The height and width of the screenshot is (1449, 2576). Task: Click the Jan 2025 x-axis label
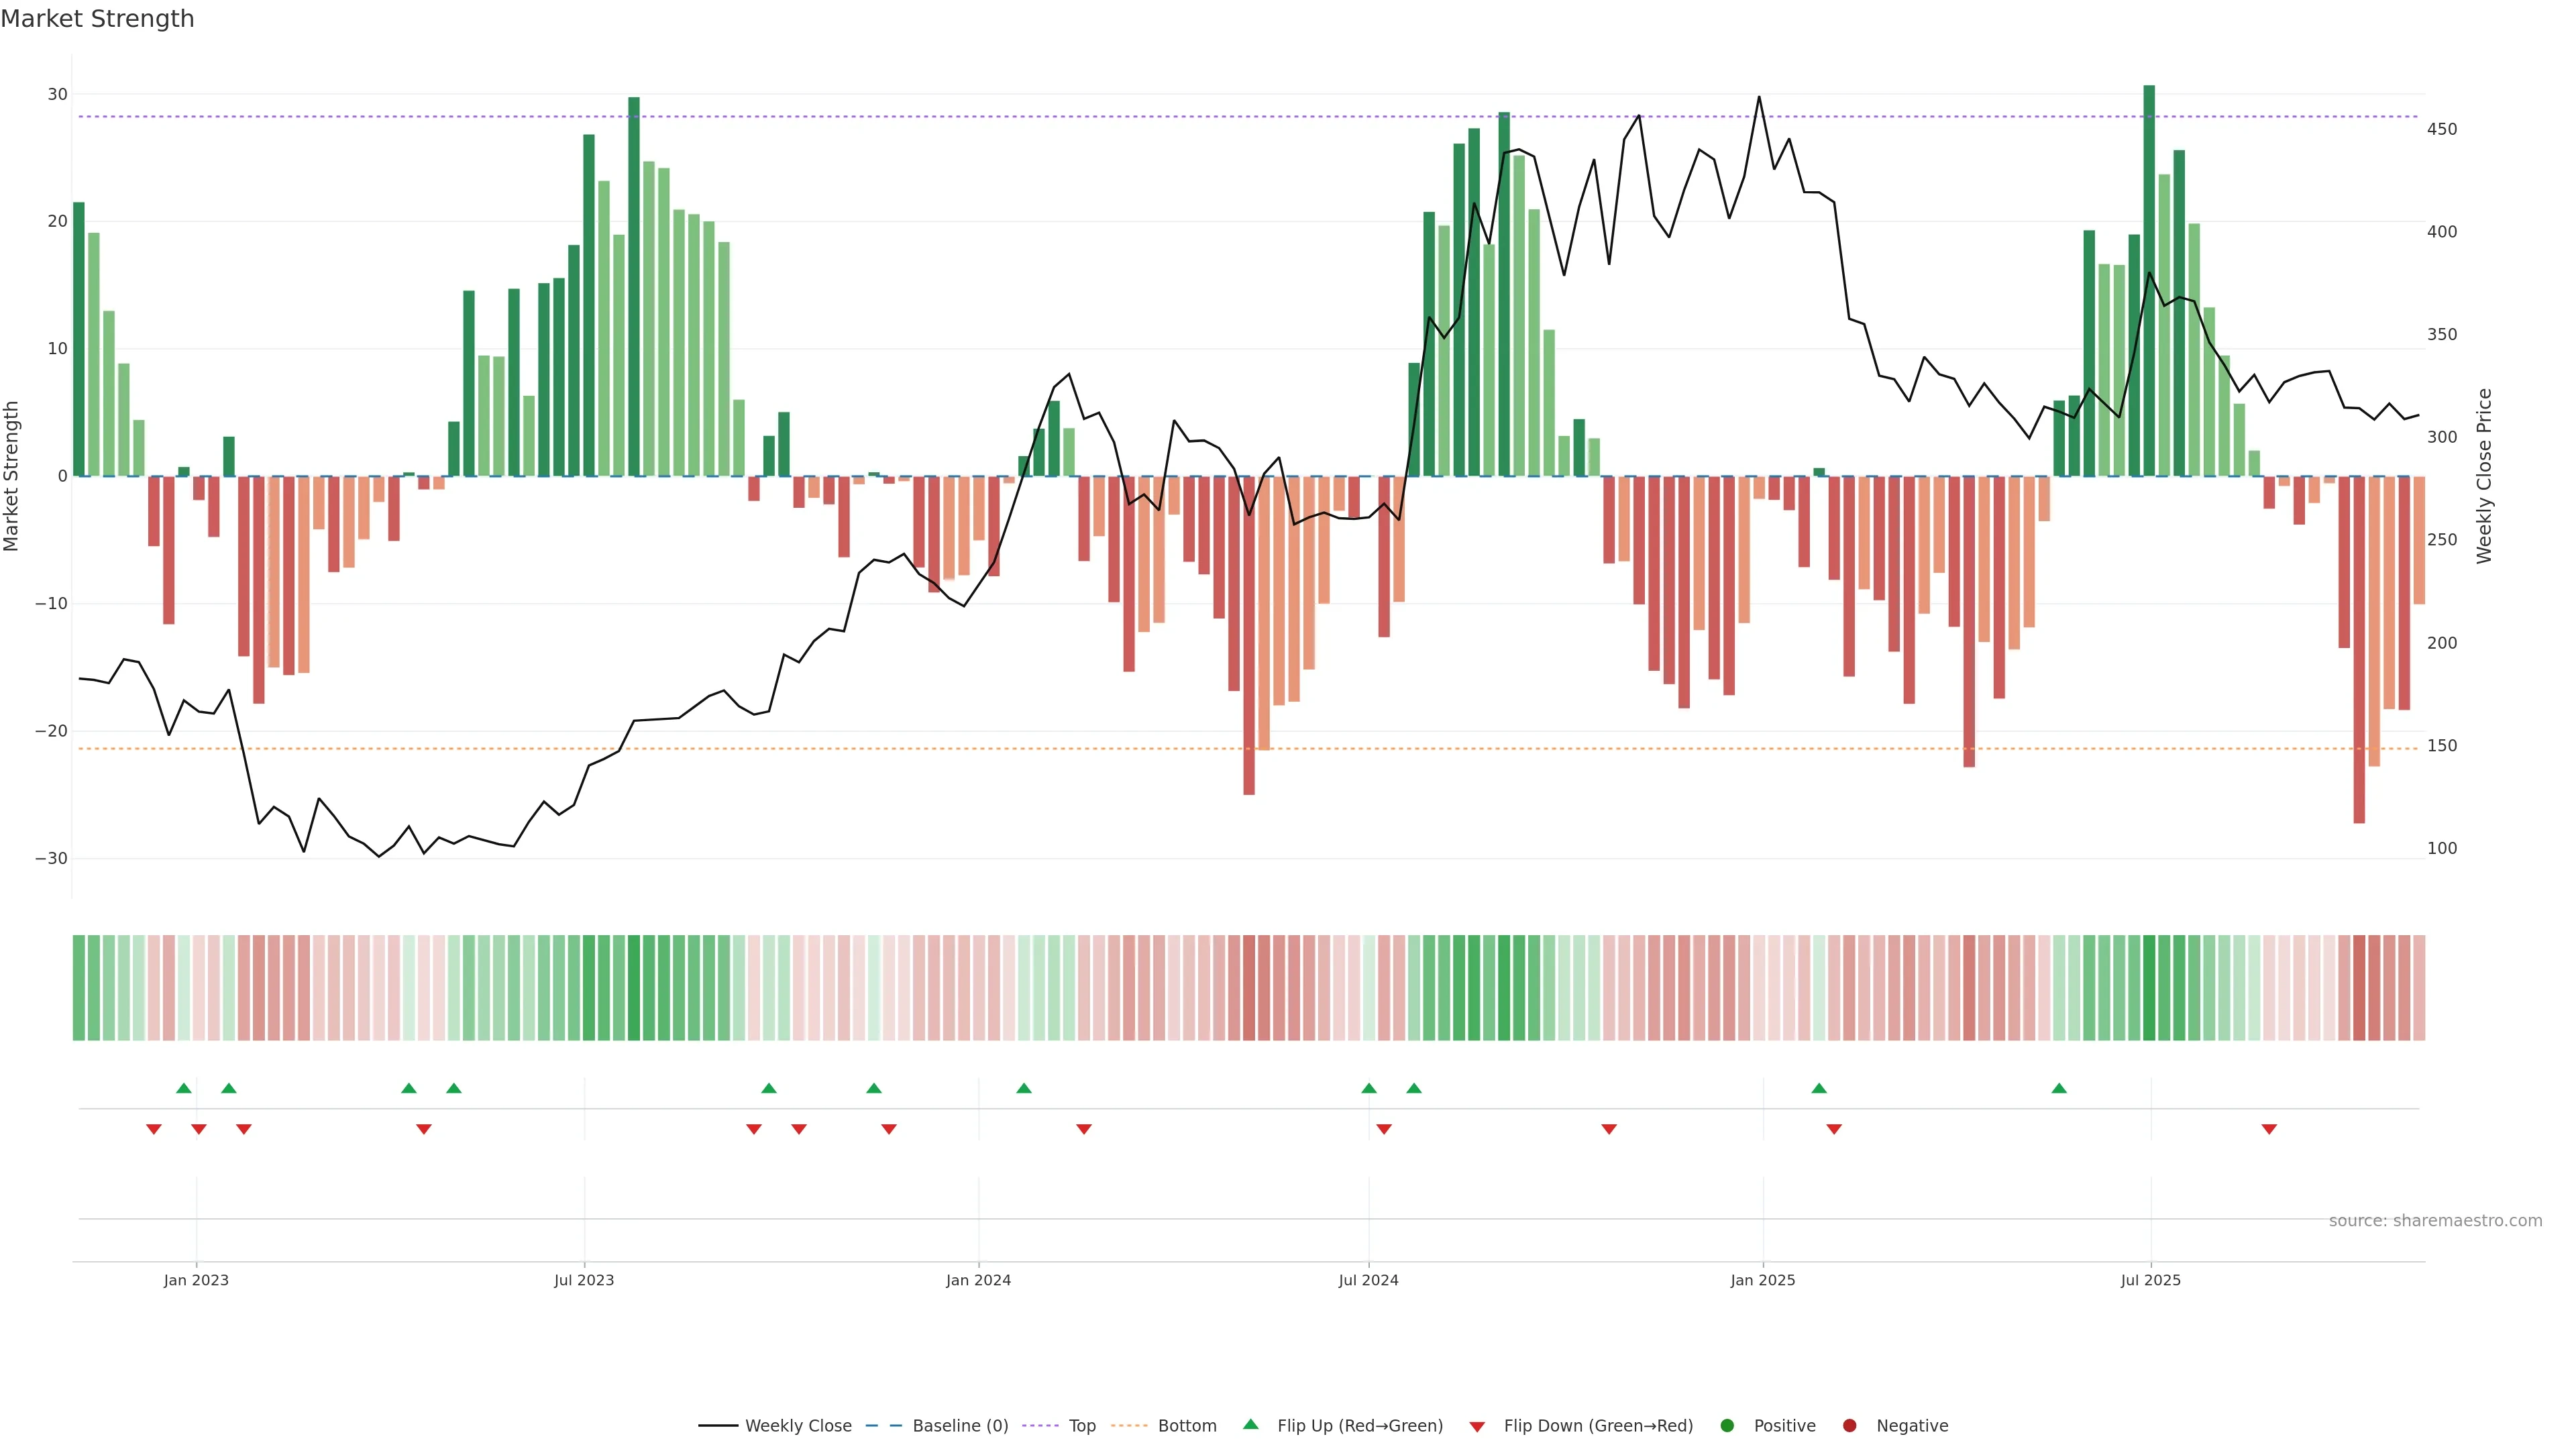[1763, 1280]
